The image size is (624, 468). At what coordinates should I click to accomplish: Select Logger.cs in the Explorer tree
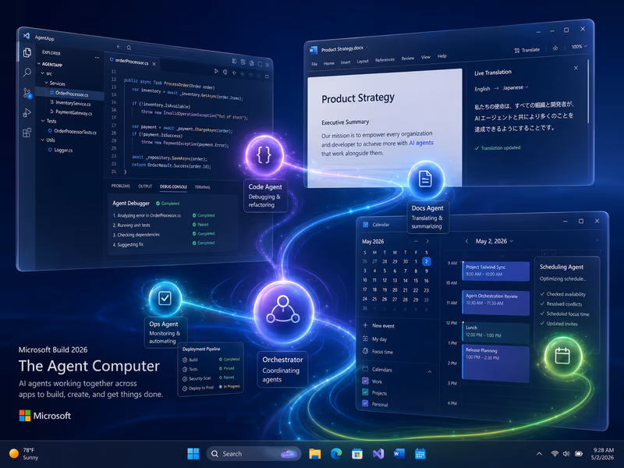(61, 150)
